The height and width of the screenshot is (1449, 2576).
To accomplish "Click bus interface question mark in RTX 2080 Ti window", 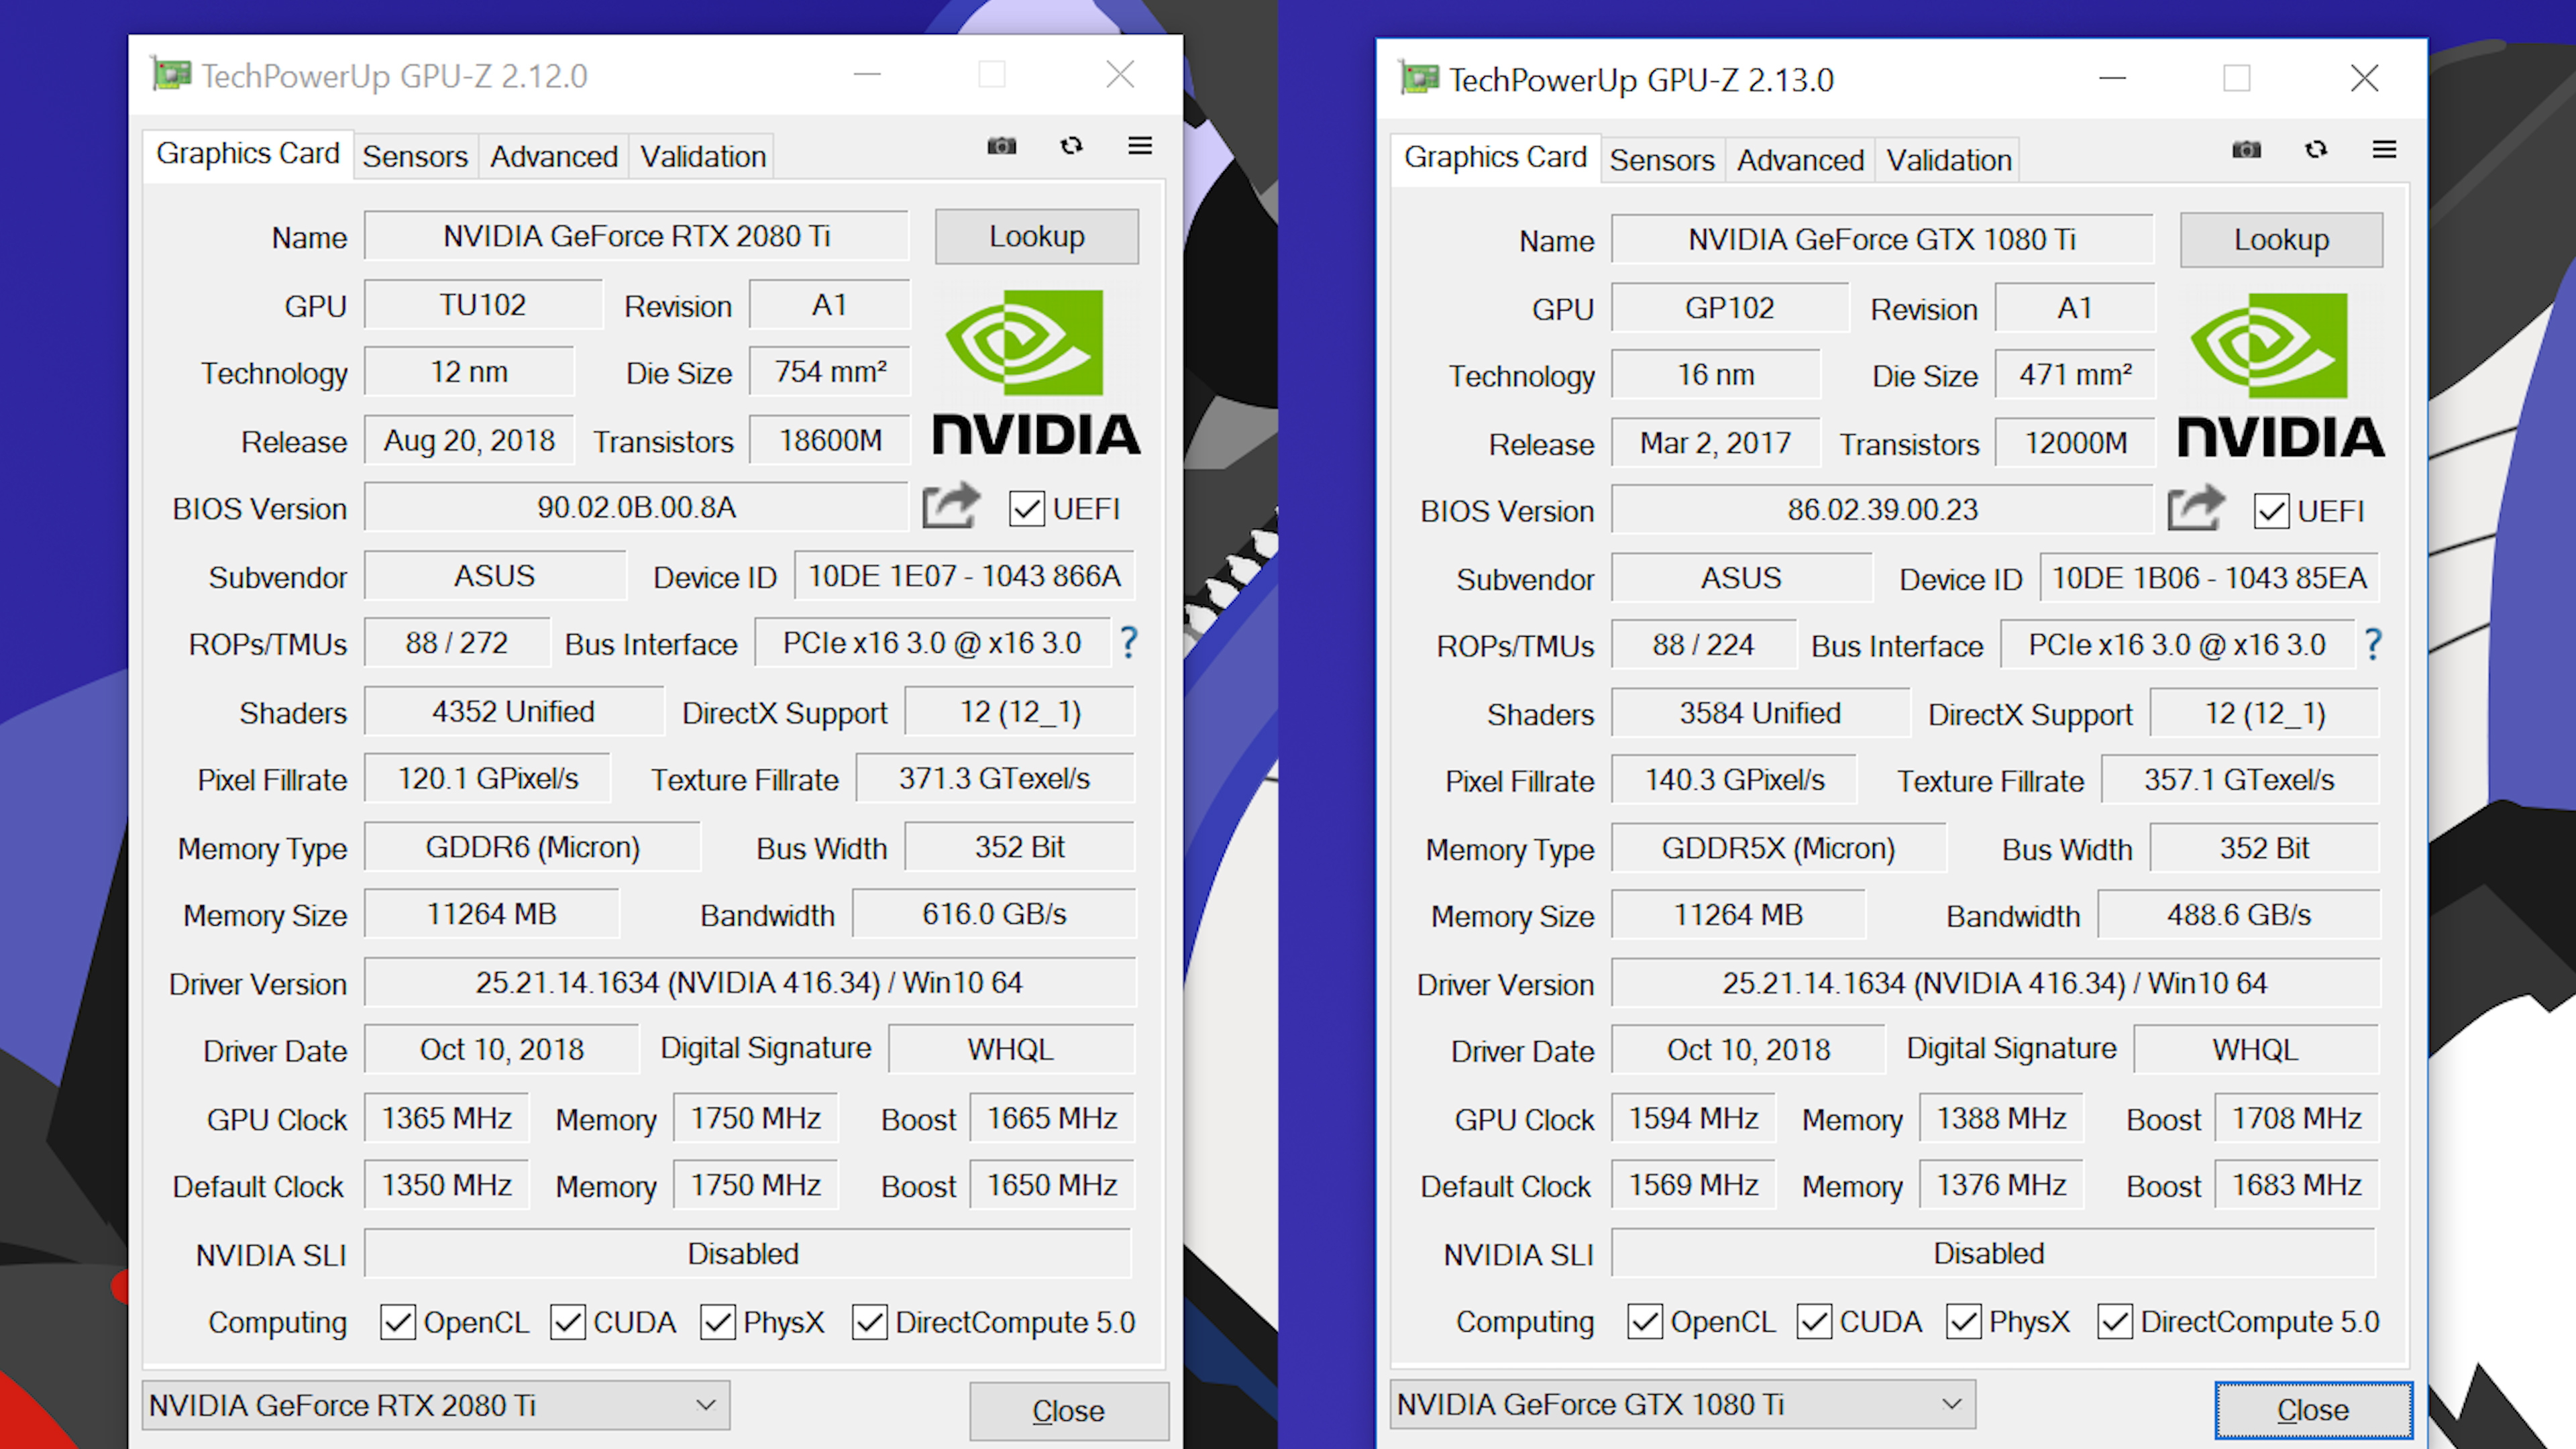I will click(x=1128, y=642).
